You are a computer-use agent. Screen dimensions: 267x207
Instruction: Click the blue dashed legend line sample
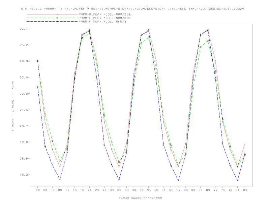coord(52,22)
